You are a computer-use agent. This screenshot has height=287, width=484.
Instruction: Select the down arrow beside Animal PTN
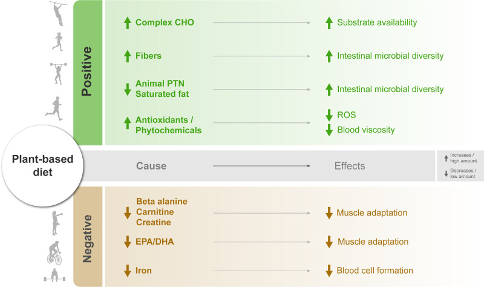click(x=128, y=89)
